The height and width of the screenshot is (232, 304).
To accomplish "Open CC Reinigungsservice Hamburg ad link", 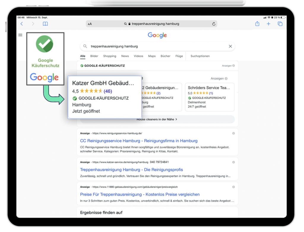I will (x=139, y=141).
